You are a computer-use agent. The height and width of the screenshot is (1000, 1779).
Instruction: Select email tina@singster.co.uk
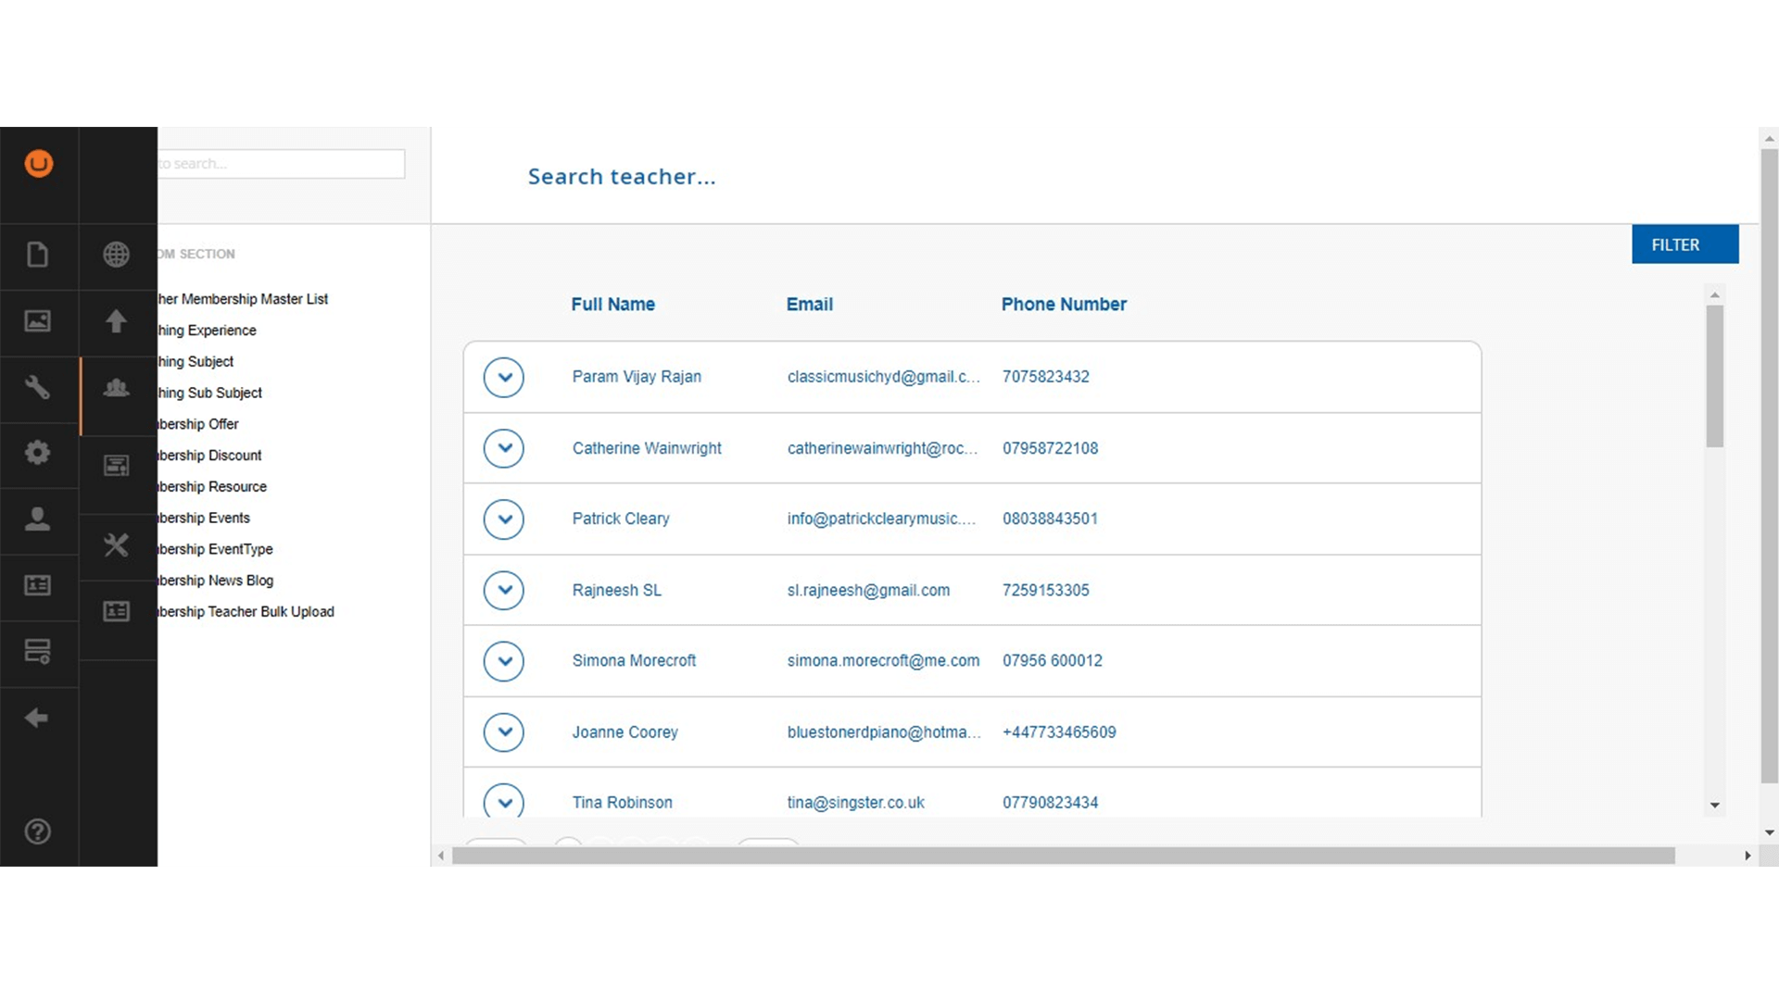pyautogui.click(x=855, y=803)
